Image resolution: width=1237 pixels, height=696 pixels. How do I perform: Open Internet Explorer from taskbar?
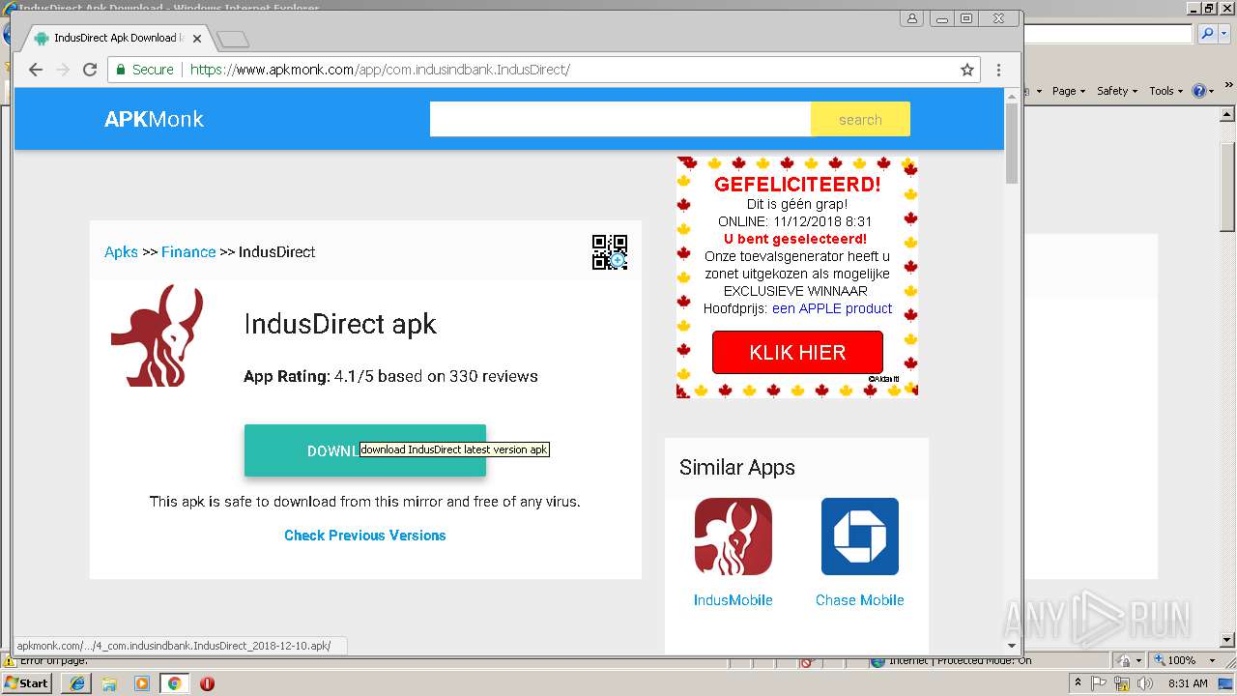[77, 683]
